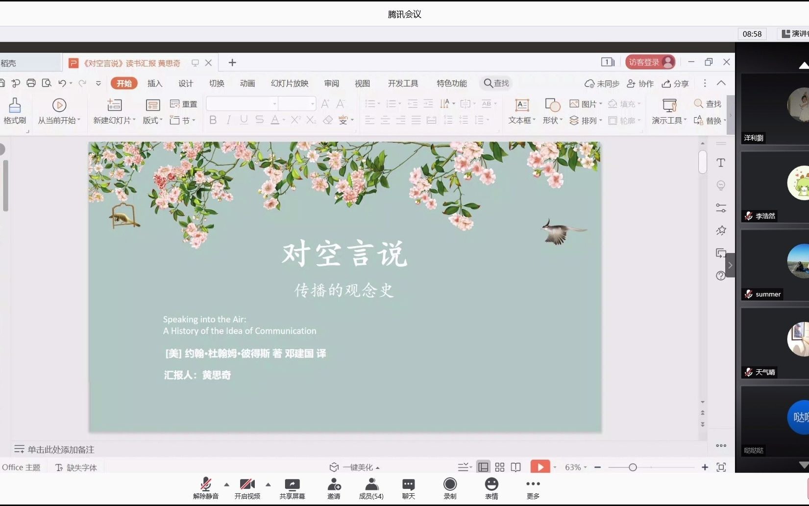Click One-click Beautify (一键美化)
809x506 pixels.
pos(355,467)
